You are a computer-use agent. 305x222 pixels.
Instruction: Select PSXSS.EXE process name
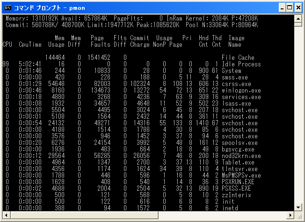(x=236, y=188)
